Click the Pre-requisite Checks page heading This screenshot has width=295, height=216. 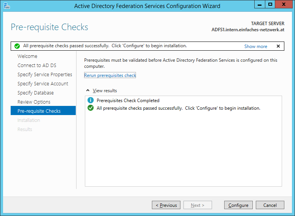click(49, 27)
